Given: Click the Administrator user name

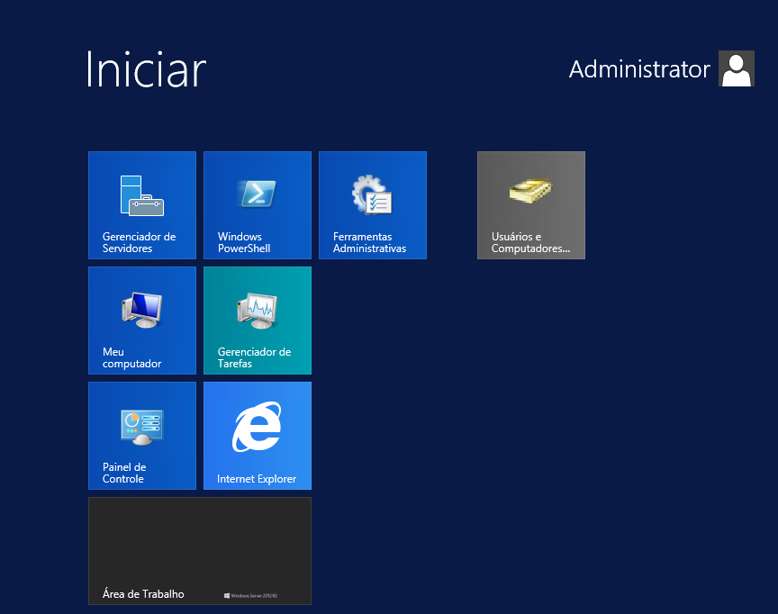Looking at the screenshot, I should tap(639, 69).
